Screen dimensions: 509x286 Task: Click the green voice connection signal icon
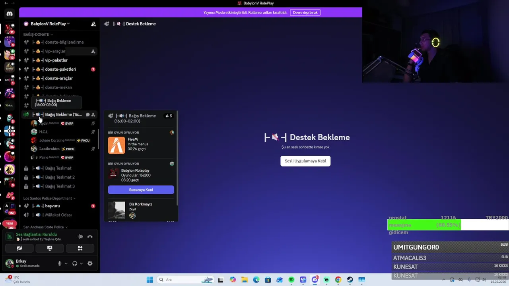[10, 237]
